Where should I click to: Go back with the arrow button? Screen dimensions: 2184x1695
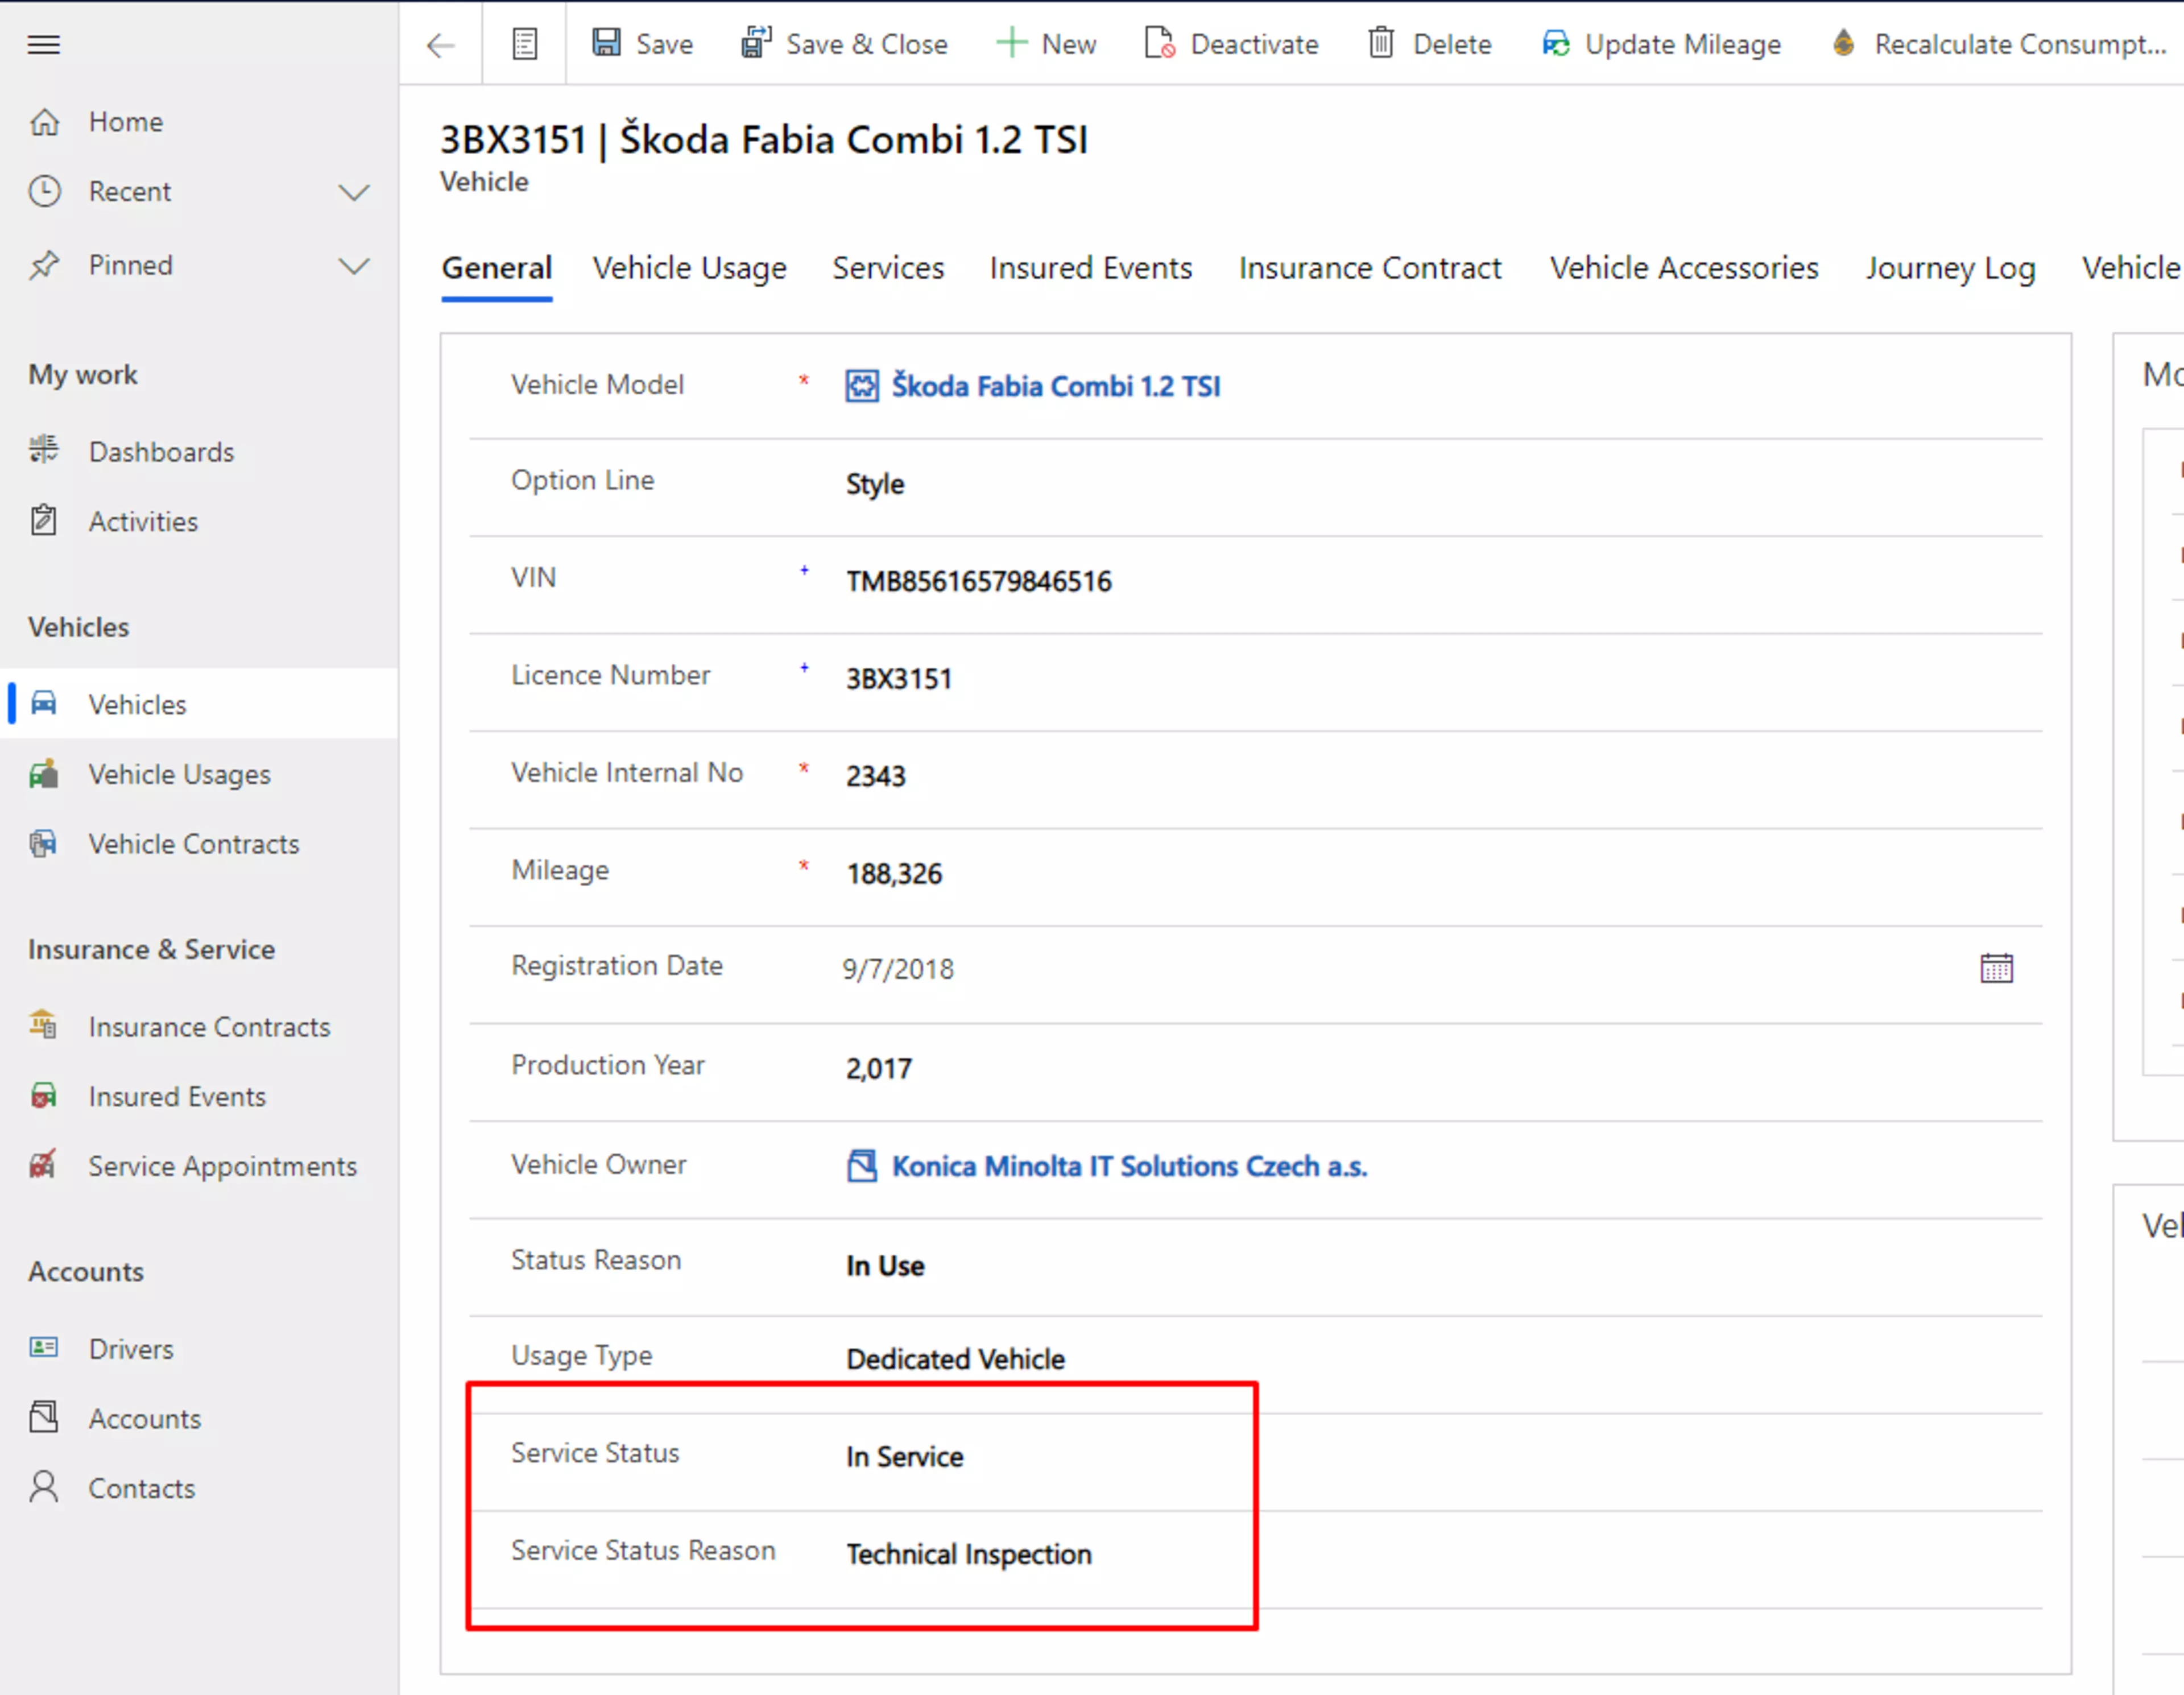click(440, 45)
